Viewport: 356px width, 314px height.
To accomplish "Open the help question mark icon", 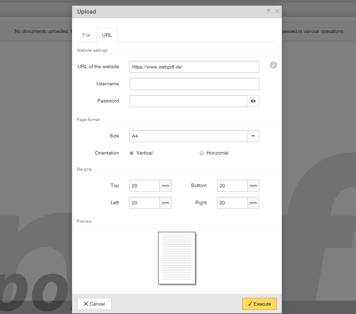I will (268, 11).
